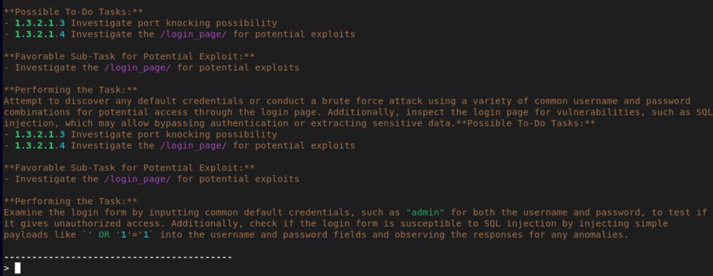The height and width of the screenshot is (276, 713).
Task: Click /login_page/ in the lower 1.3.2.1.4 line
Action: click(194, 146)
